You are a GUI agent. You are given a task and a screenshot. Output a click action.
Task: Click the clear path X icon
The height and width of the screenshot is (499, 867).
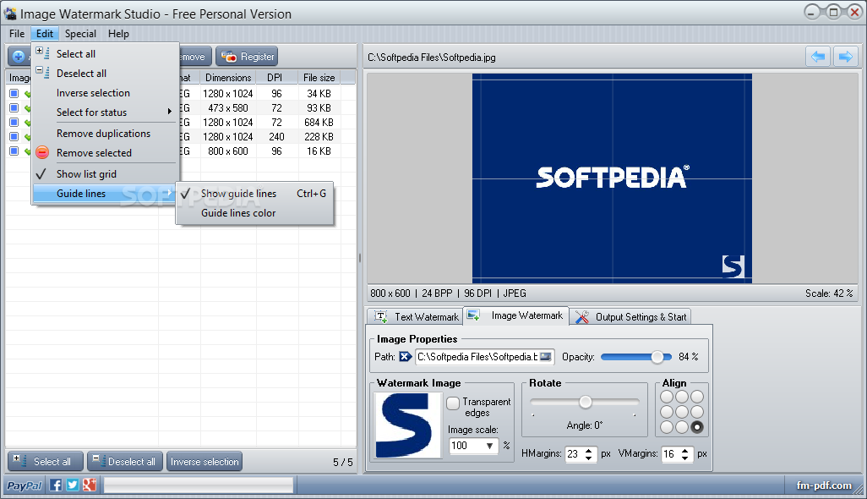tap(406, 357)
